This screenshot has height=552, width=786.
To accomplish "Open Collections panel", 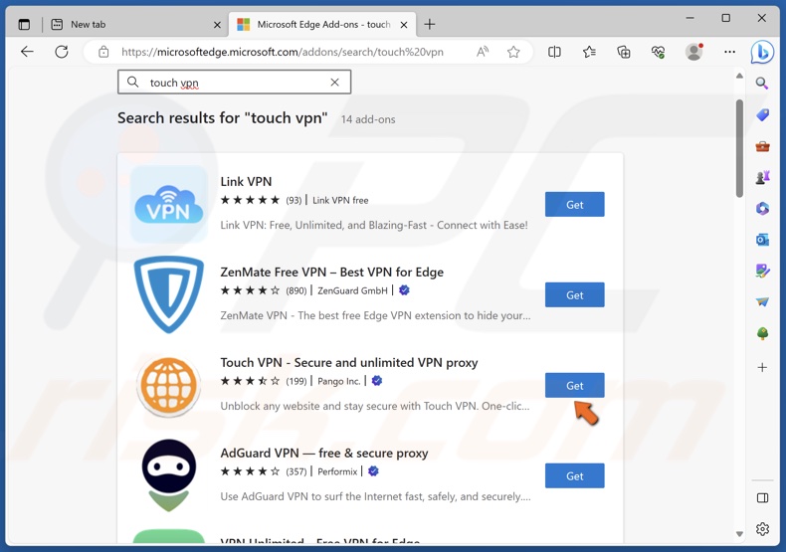I will click(x=624, y=52).
